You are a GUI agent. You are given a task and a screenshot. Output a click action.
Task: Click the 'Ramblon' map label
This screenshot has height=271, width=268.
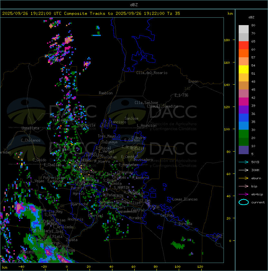[x=106, y=93]
